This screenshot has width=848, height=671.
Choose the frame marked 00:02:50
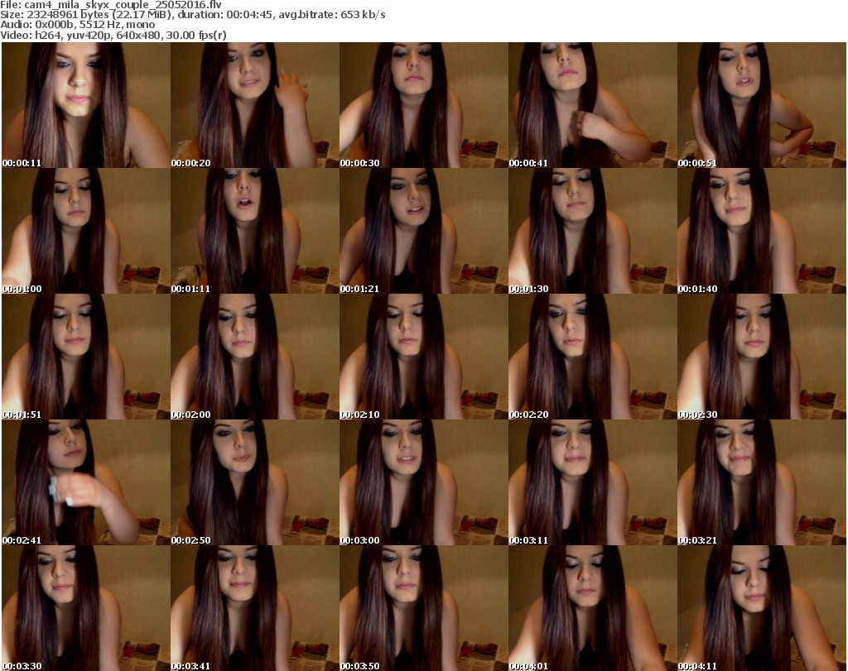[x=255, y=482]
